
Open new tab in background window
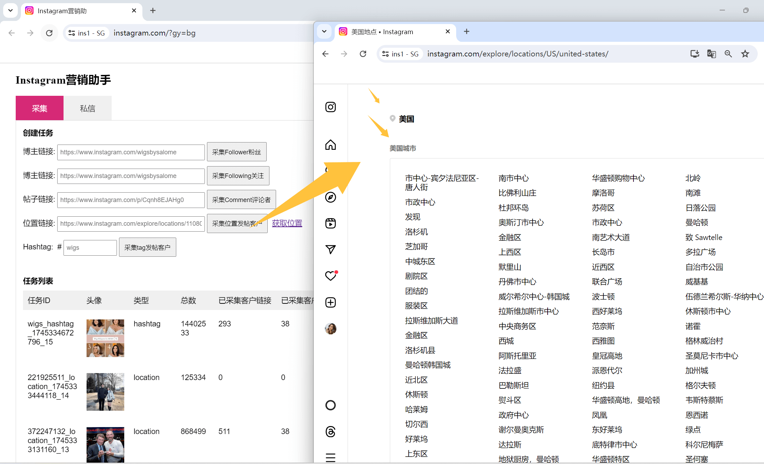(x=153, y=11)
